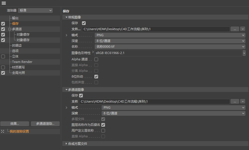
Task: Click browse button for multi-pass file path
Action: tap(235, 101)
